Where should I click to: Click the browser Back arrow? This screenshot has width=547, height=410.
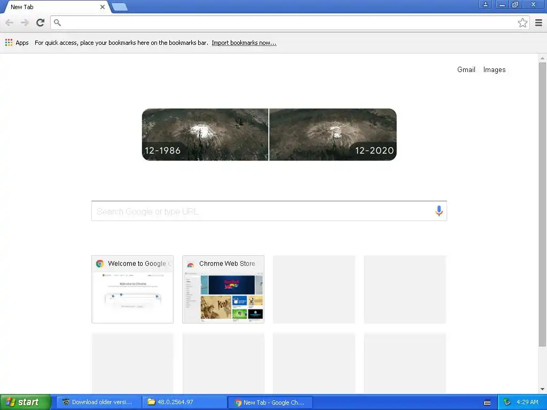pyautogui.click(x=10, y=22)
